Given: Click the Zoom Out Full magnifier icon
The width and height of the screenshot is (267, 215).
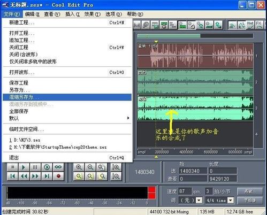Looking at the screenshot, I should (102, 167).
